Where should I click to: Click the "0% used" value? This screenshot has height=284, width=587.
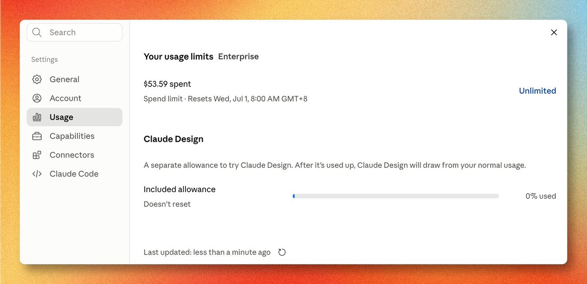541,196
